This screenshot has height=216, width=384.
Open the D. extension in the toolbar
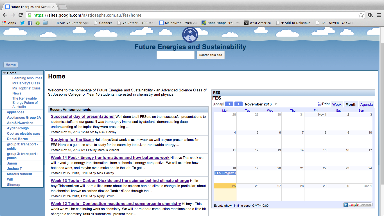tap(370, 15)
